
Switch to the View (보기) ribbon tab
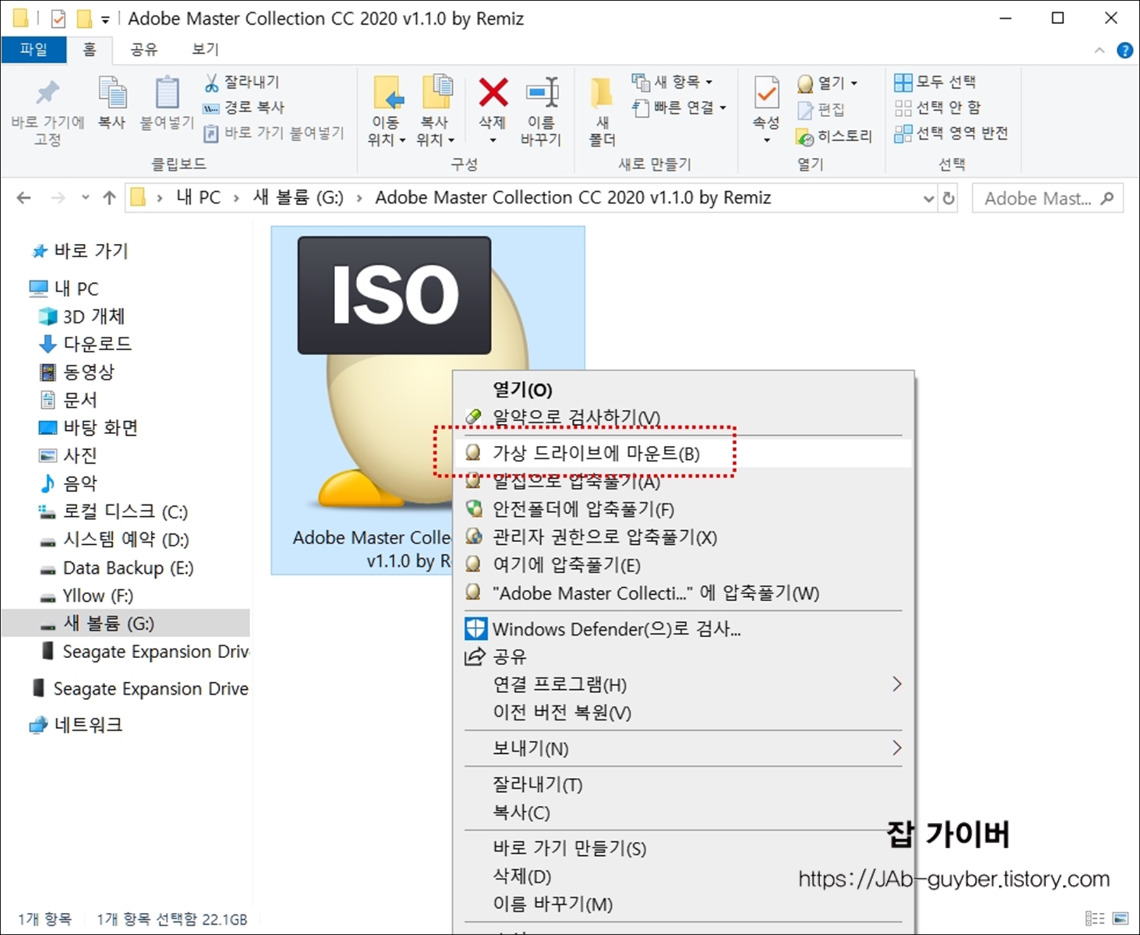tap(205, 49)
